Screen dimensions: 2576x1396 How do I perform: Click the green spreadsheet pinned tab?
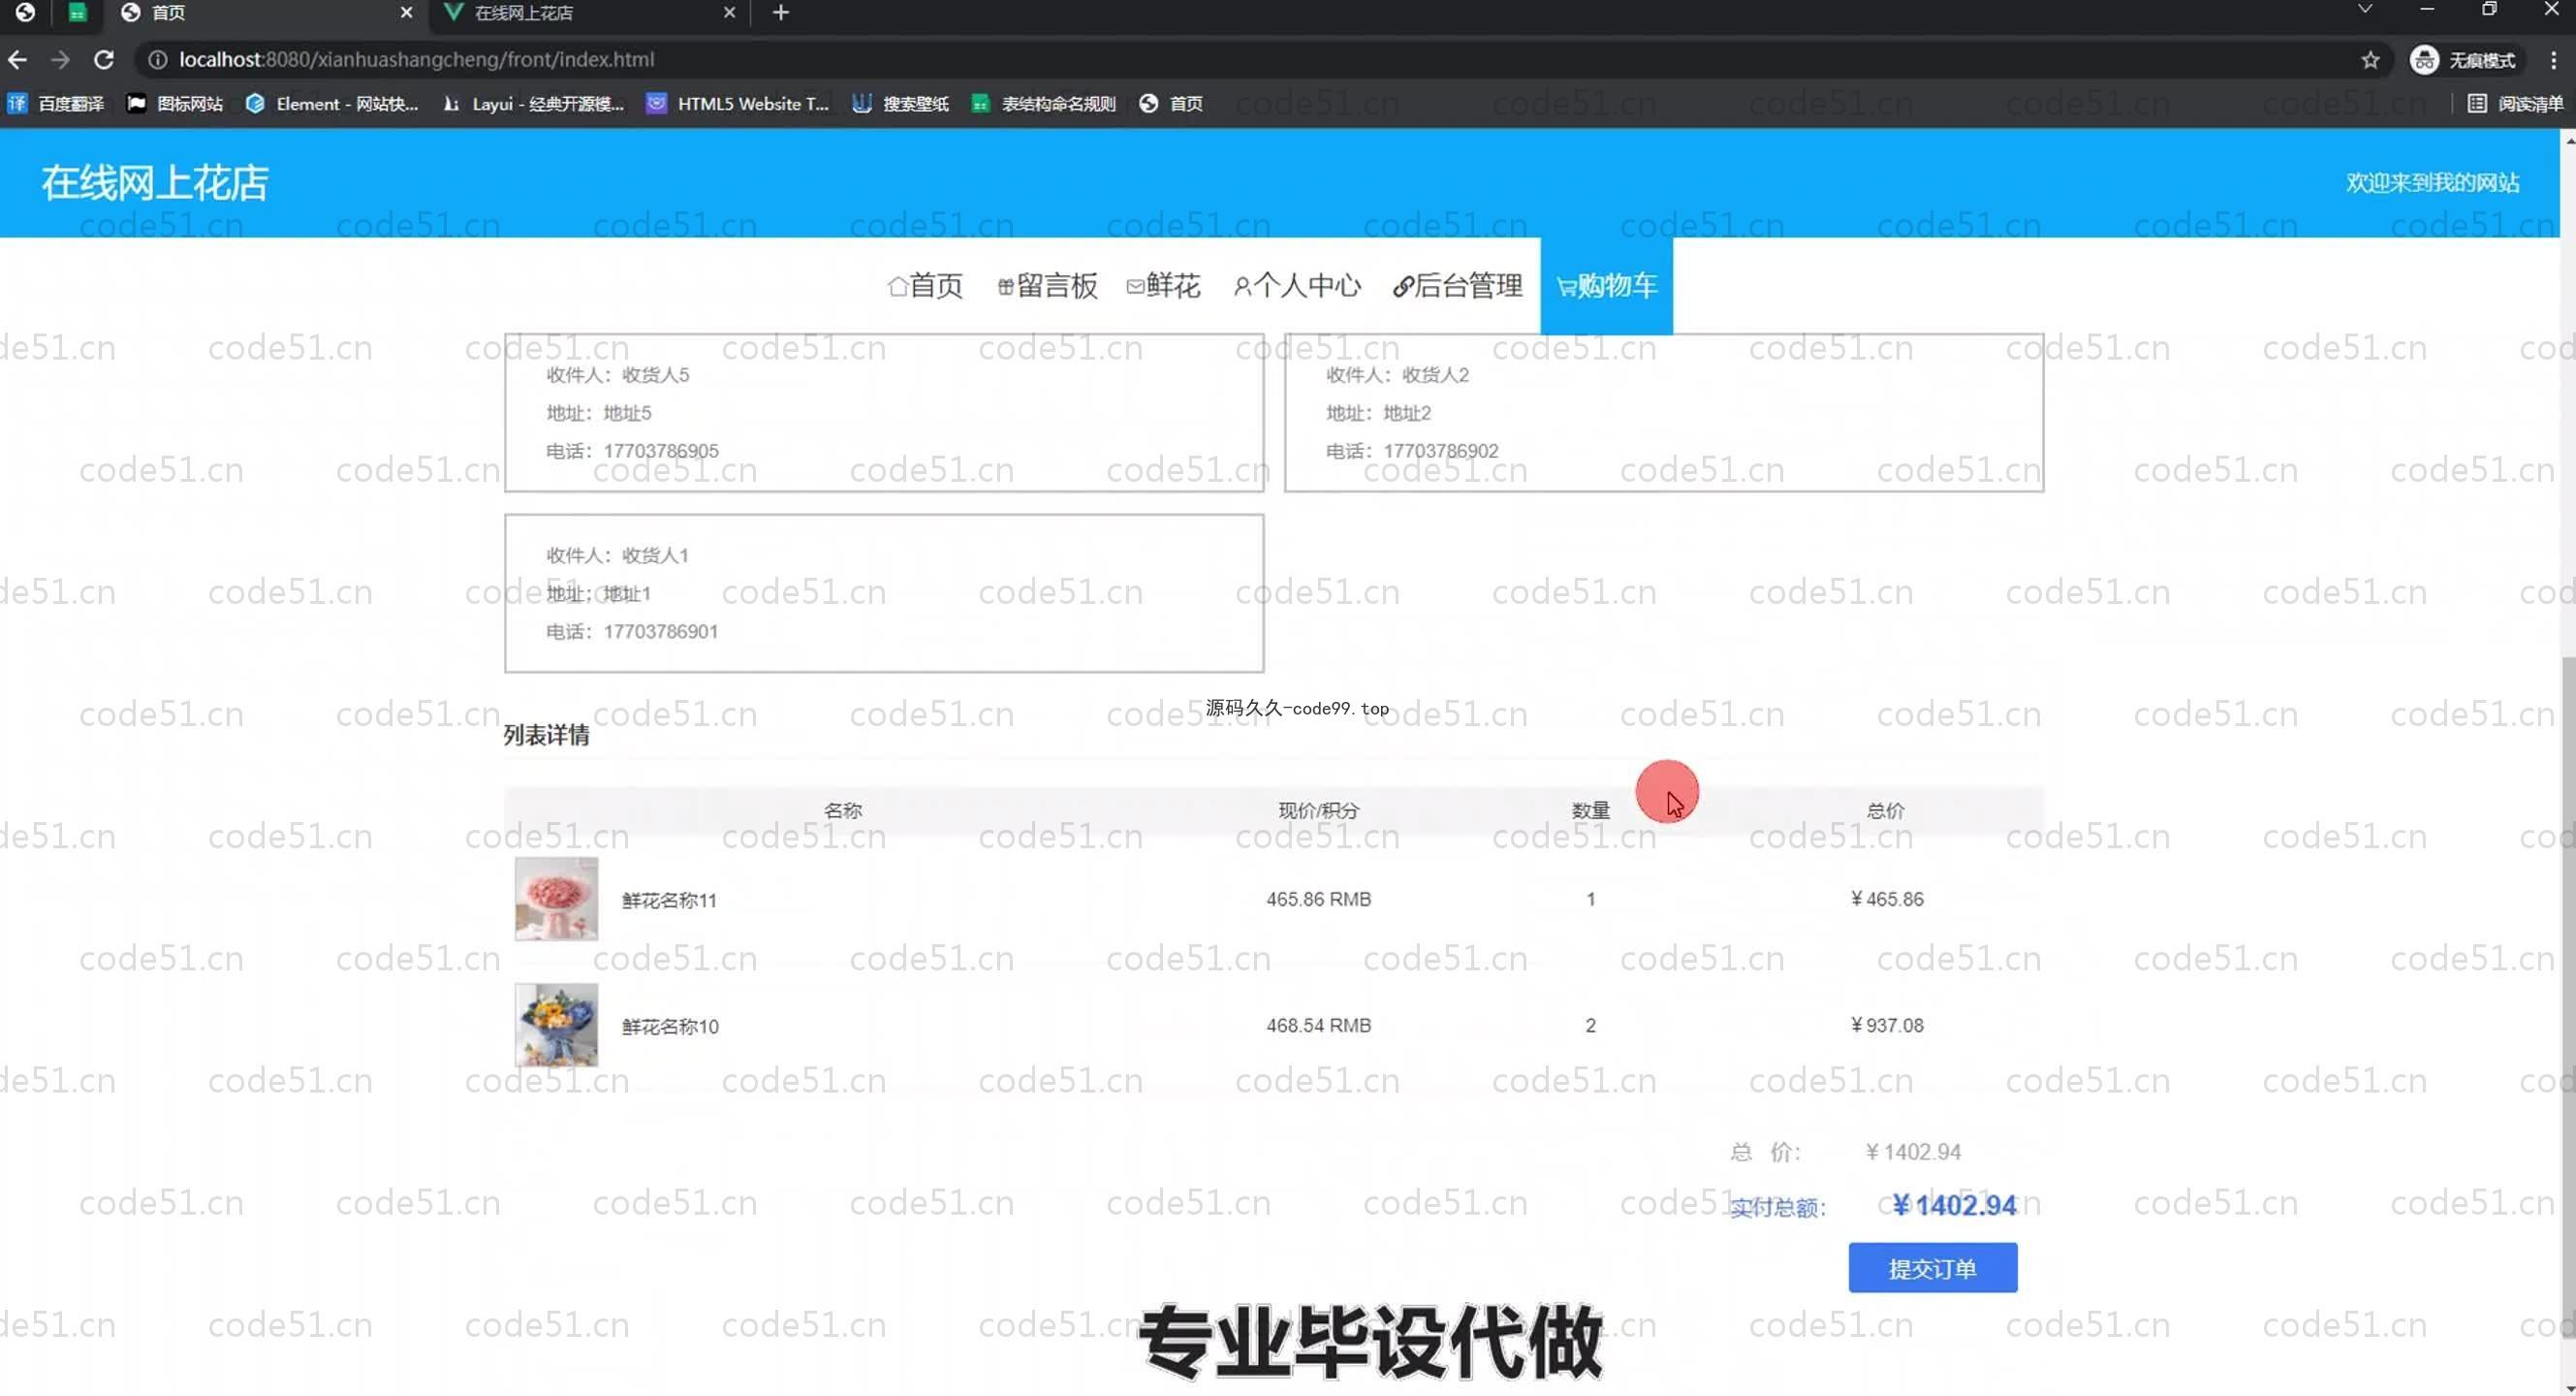pyautogui.click(x=77, y=13)
